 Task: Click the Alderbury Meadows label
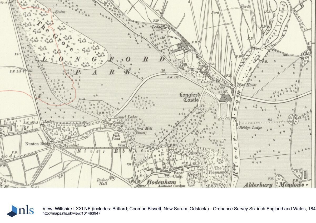pyautogui.click(x=273, y=185)
